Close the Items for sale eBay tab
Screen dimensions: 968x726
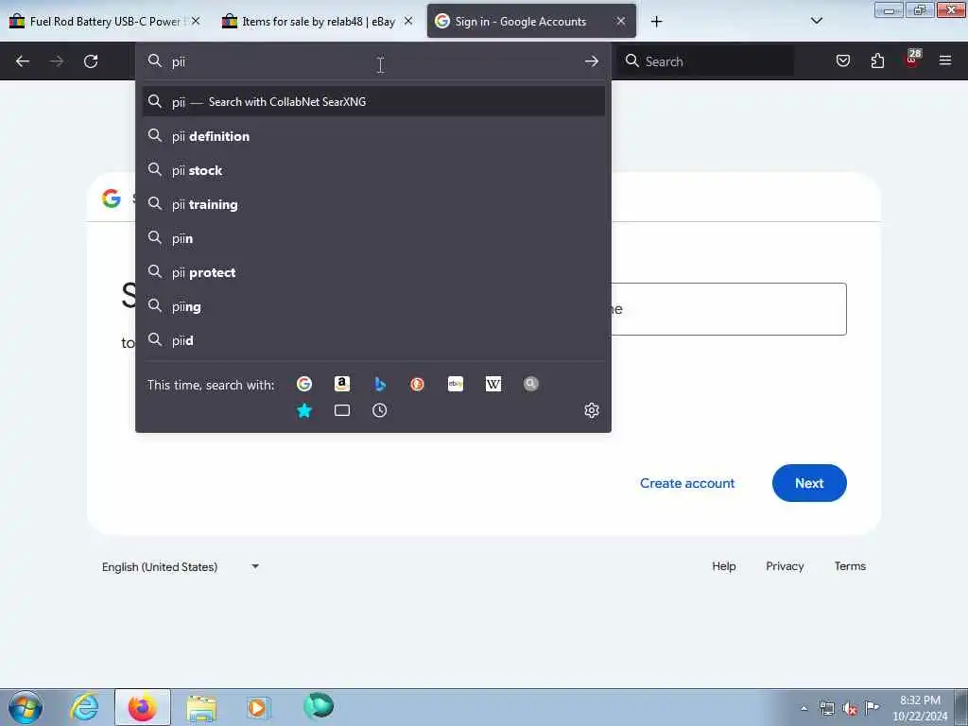pos(408,21)
